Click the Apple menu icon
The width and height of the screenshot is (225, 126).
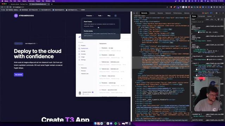(2, 1)
